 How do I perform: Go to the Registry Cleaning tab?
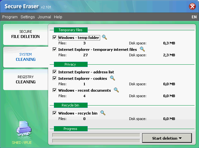tap(26, 80)
